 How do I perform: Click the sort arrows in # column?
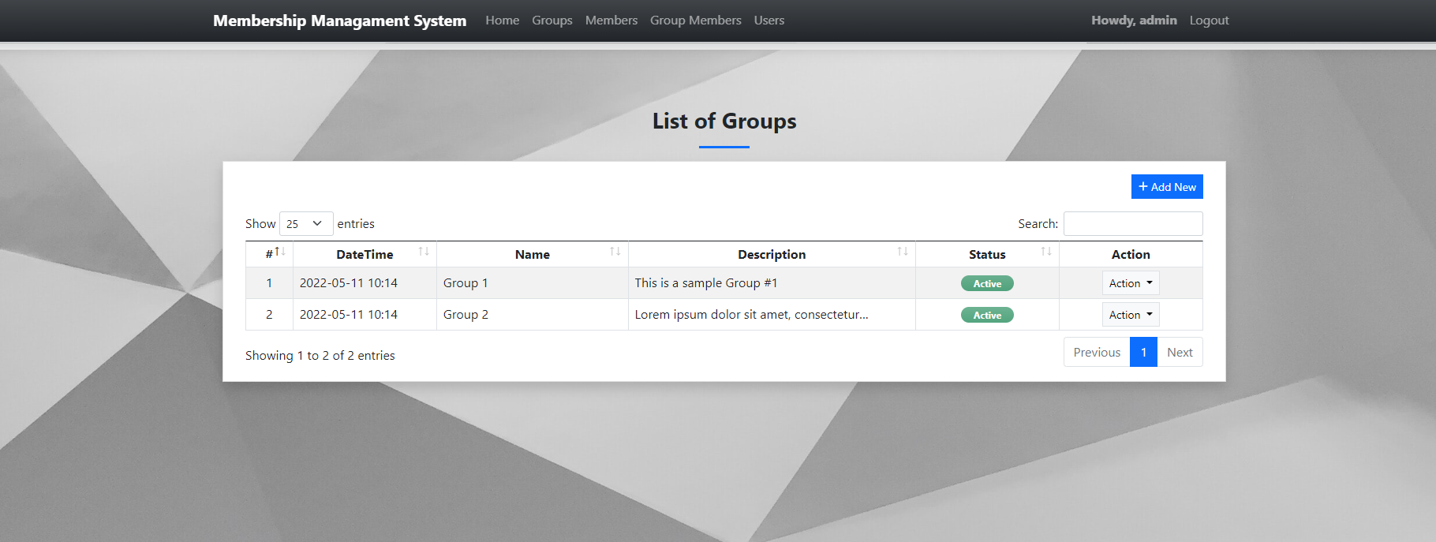tap(279, 252)
